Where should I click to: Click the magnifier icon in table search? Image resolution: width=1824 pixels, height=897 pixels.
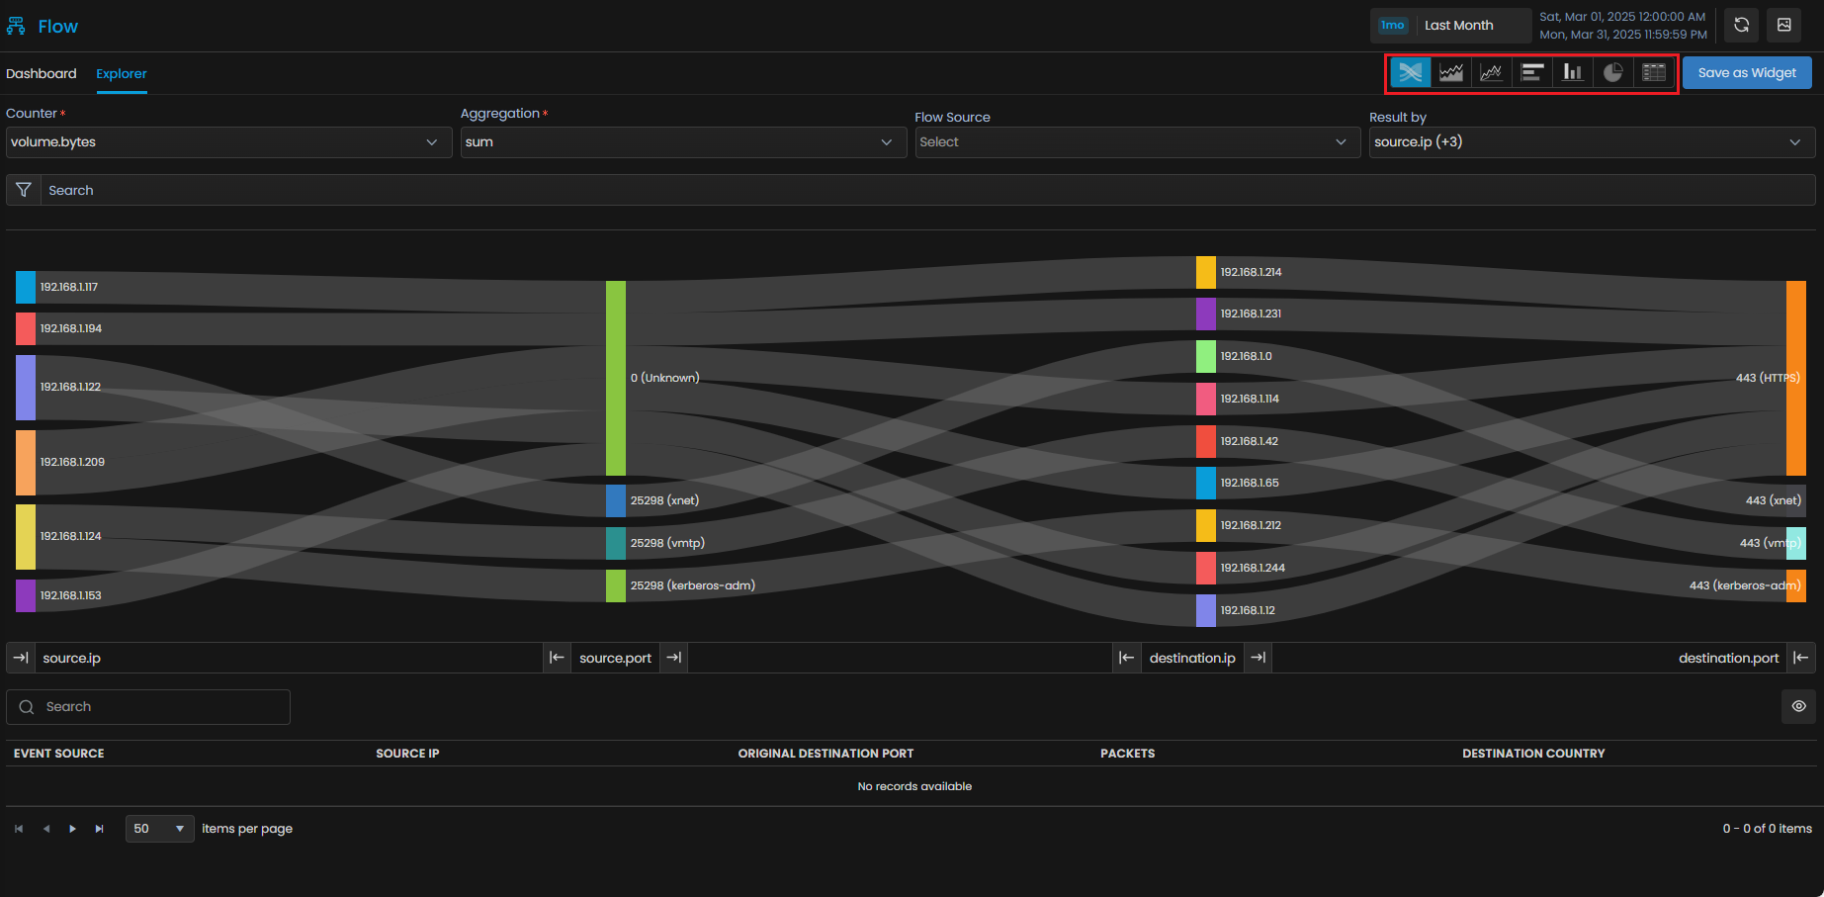point(27,707)
